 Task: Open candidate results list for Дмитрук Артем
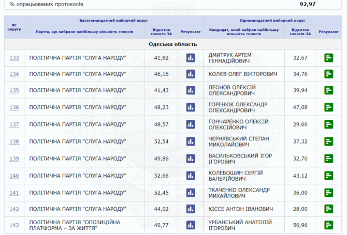tap(329, 58)
